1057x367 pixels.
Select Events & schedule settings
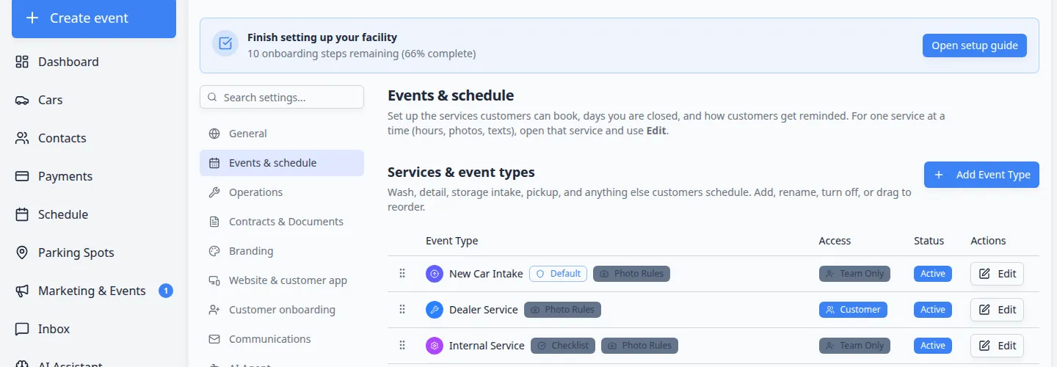click(282, 163)
